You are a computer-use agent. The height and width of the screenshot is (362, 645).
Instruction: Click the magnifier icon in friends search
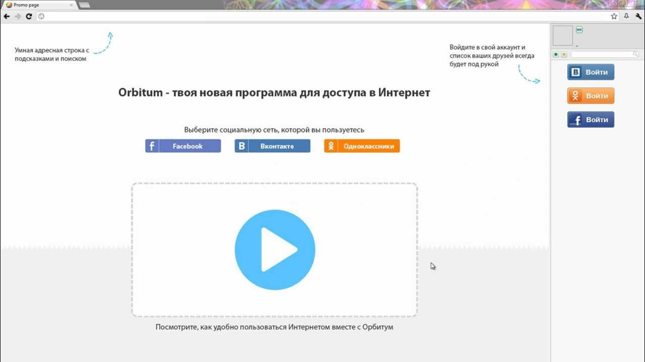[636, 54]
